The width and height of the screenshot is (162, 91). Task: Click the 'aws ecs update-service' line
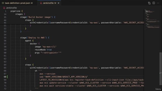click(x=92, y=83)
